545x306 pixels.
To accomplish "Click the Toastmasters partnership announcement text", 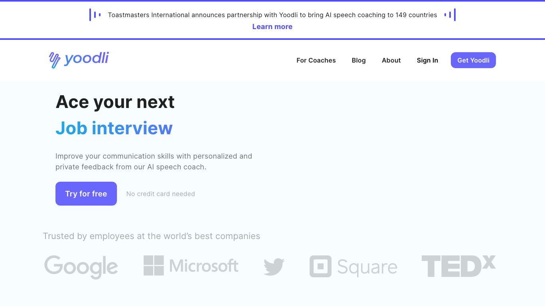I will pos(272,15).
